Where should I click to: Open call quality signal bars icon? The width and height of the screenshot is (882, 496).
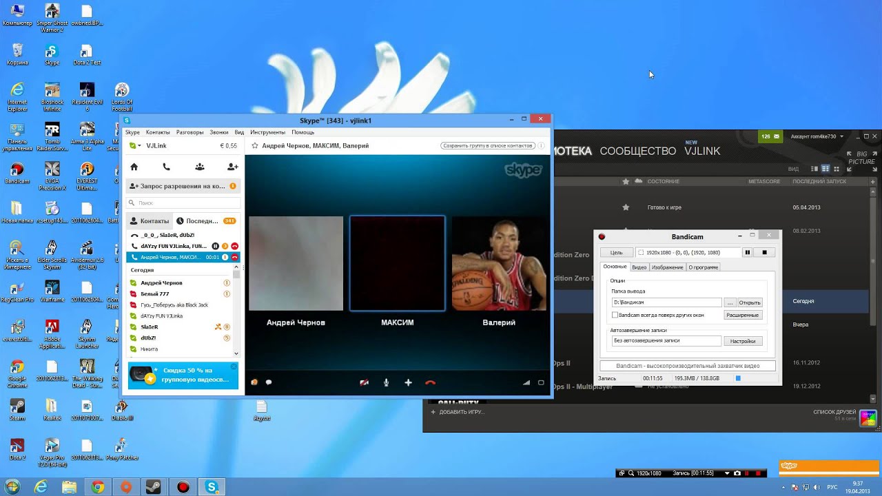pyautogui.click(x=527, y=382)
